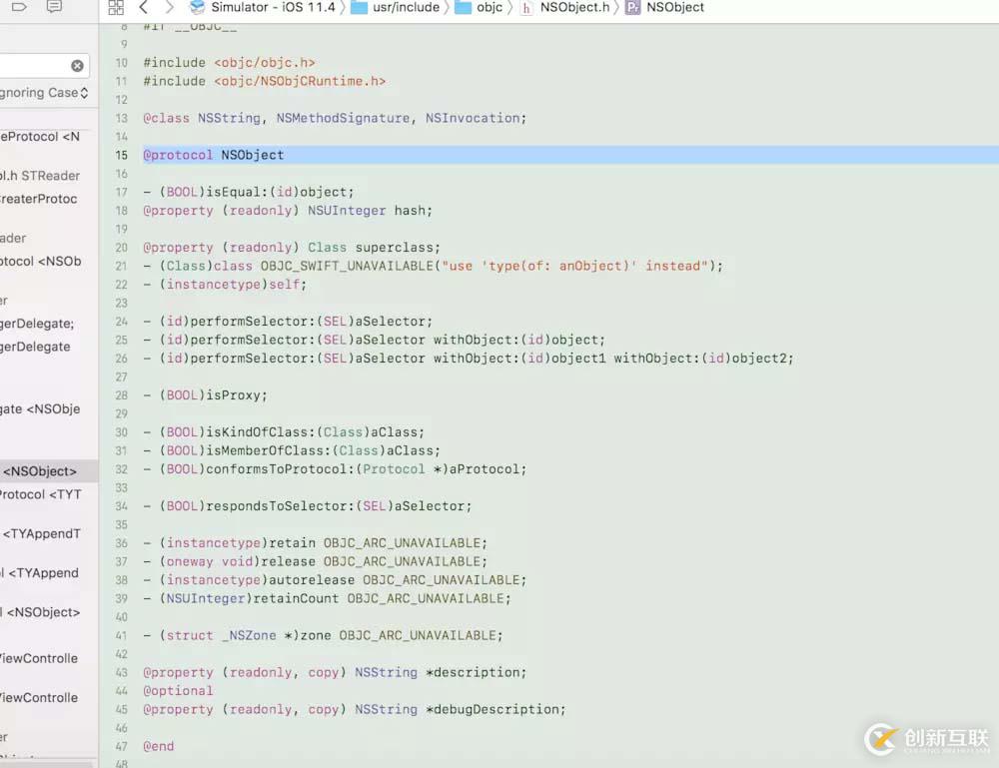Viewport: 999px width, 768px height.
Task: Click the @protocol NSObject line 15
Action: 214,155
